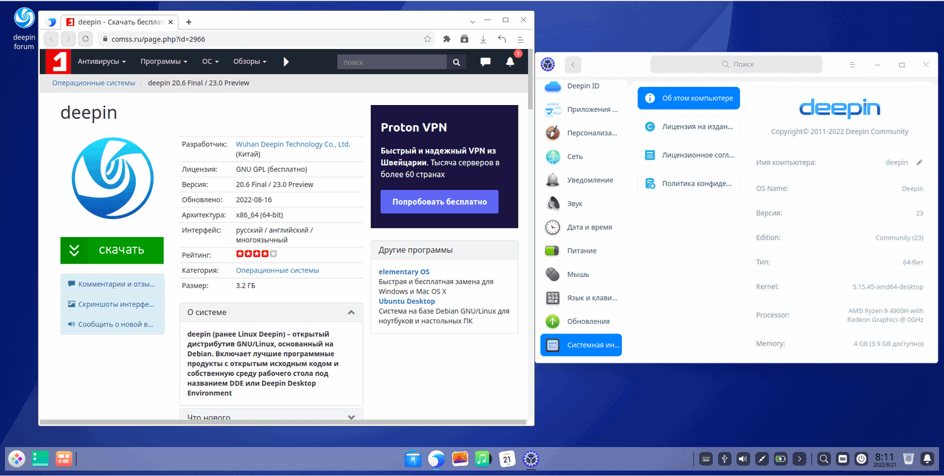The width and height of the screenshot is (944, 476).
Task: Click the Скриншоты интерфейса button
Action: click(113, 304)
